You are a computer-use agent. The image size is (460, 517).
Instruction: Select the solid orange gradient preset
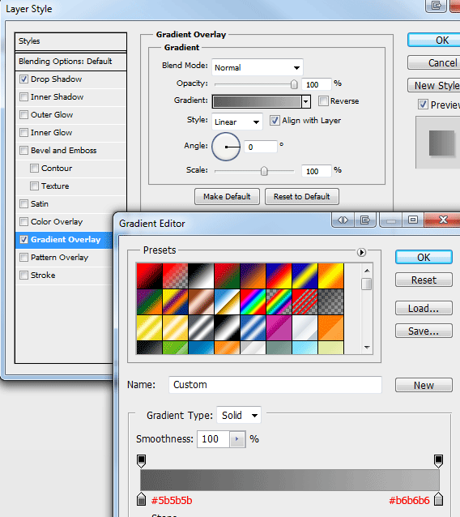click(x=331, y=328)
